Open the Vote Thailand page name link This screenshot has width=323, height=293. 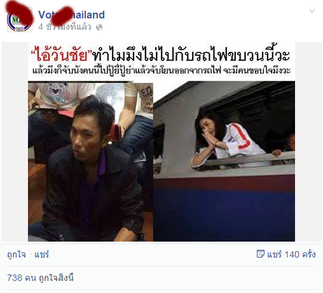[71, 15]
